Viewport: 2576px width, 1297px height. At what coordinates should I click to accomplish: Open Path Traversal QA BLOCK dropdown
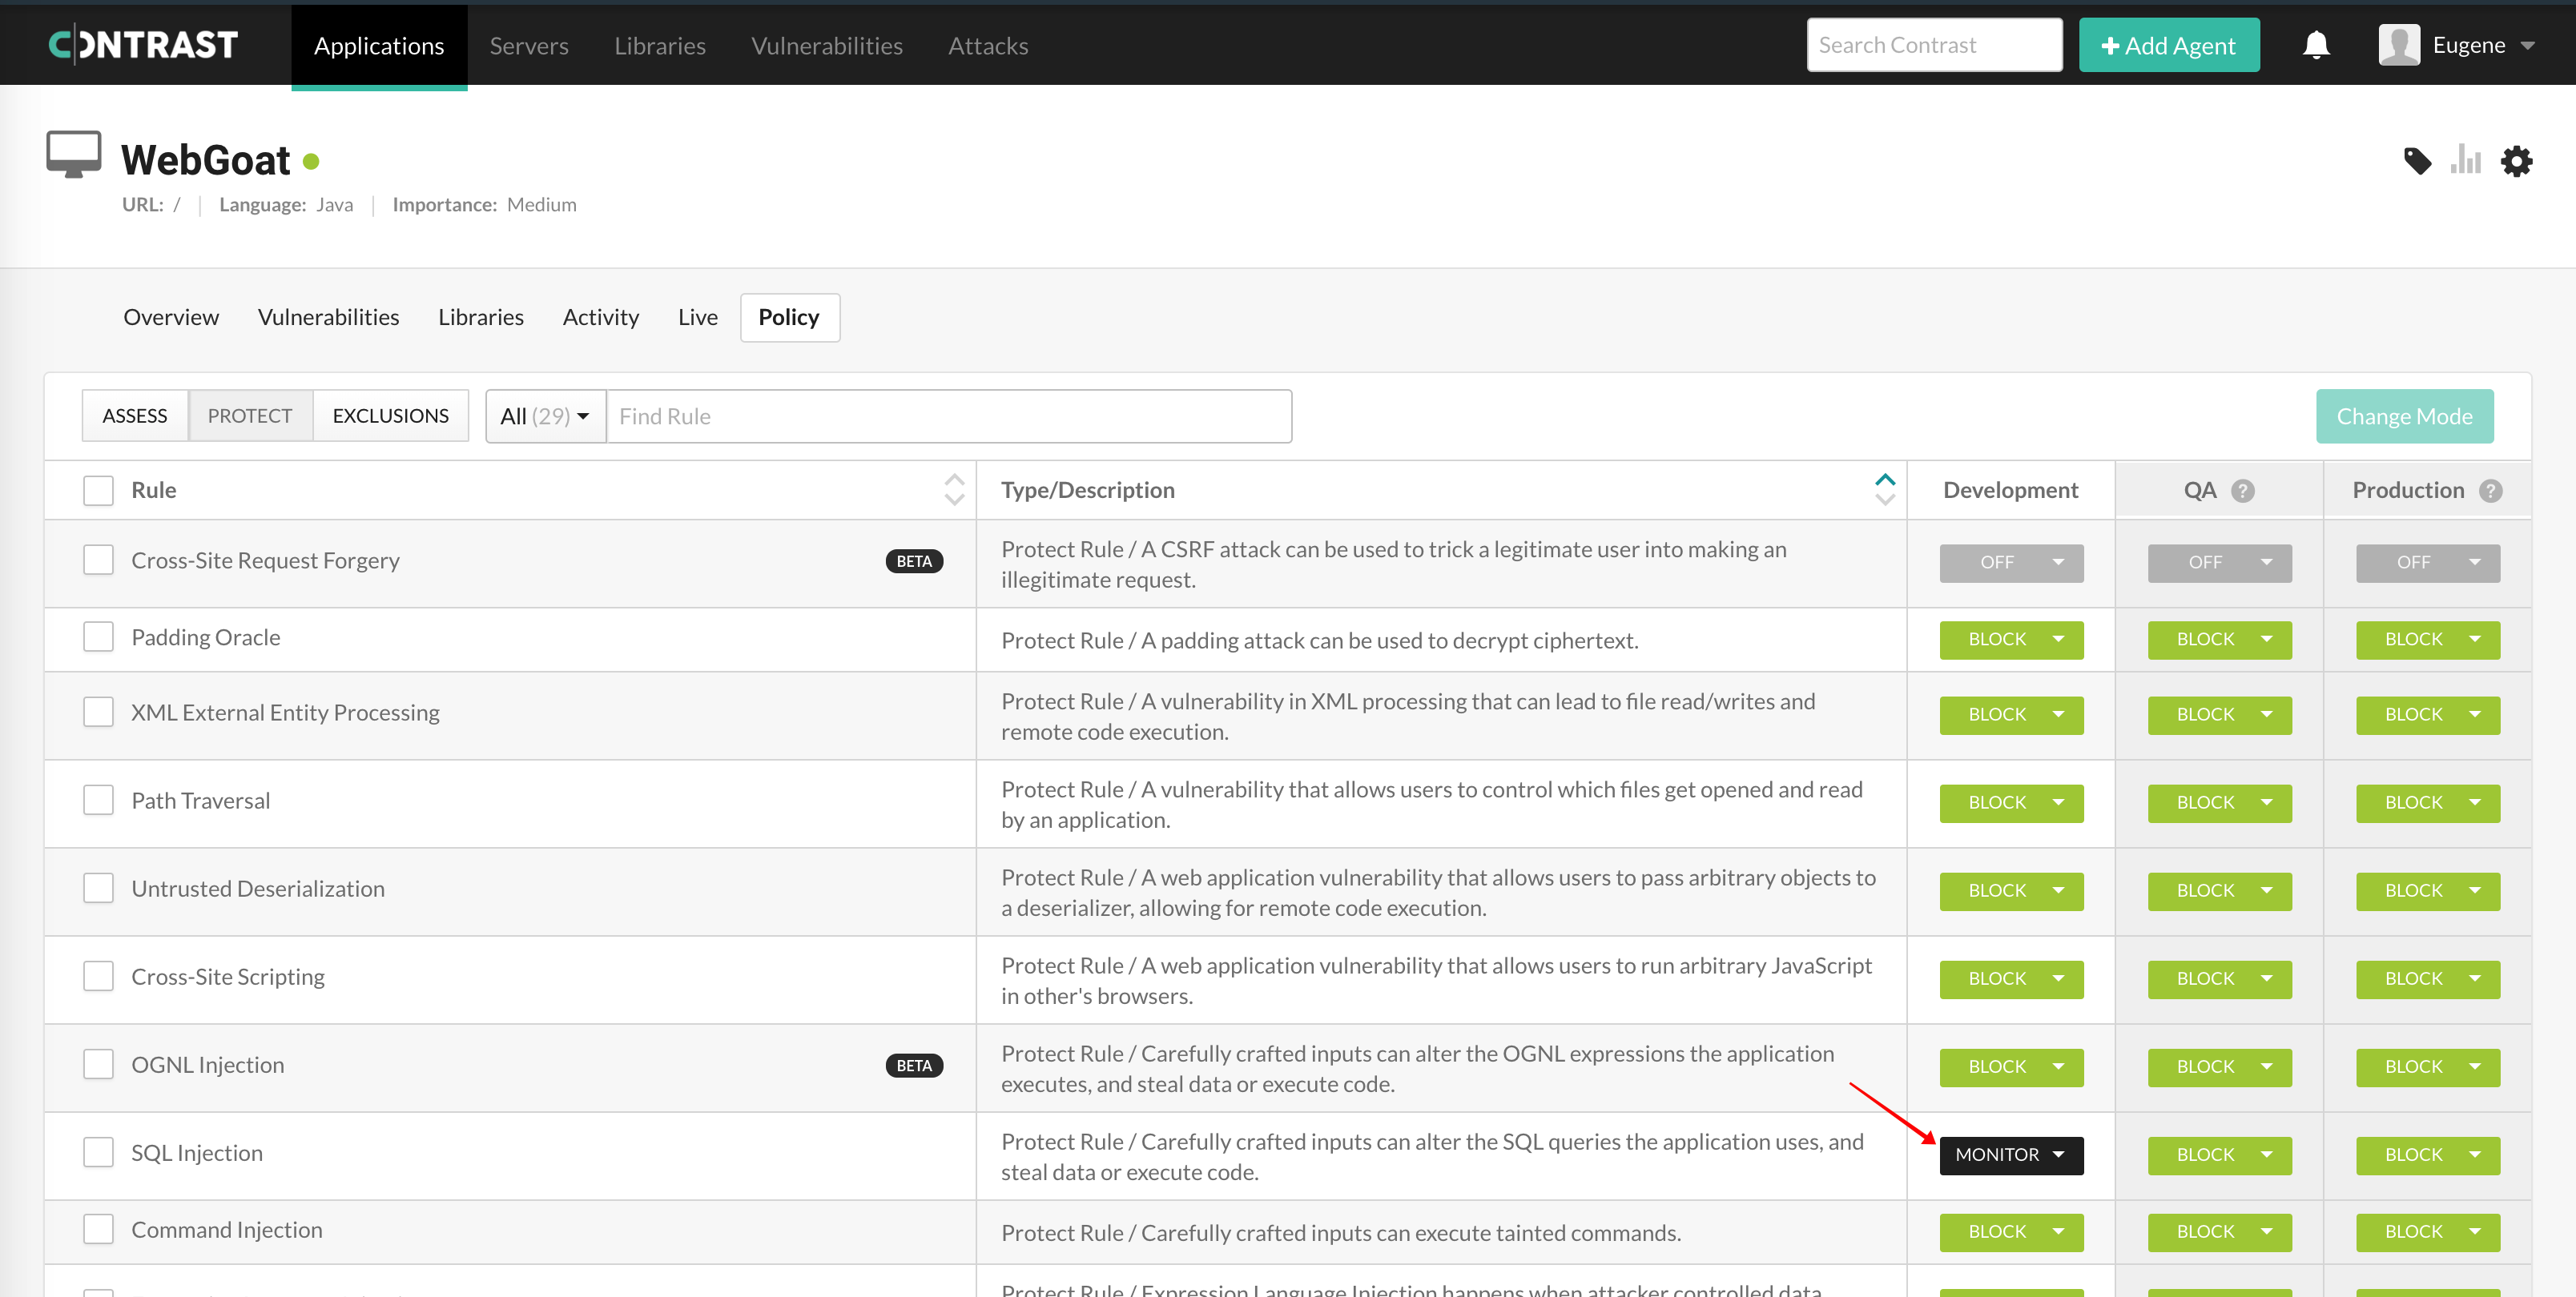pyautogui.click(x=2219, y=803)
